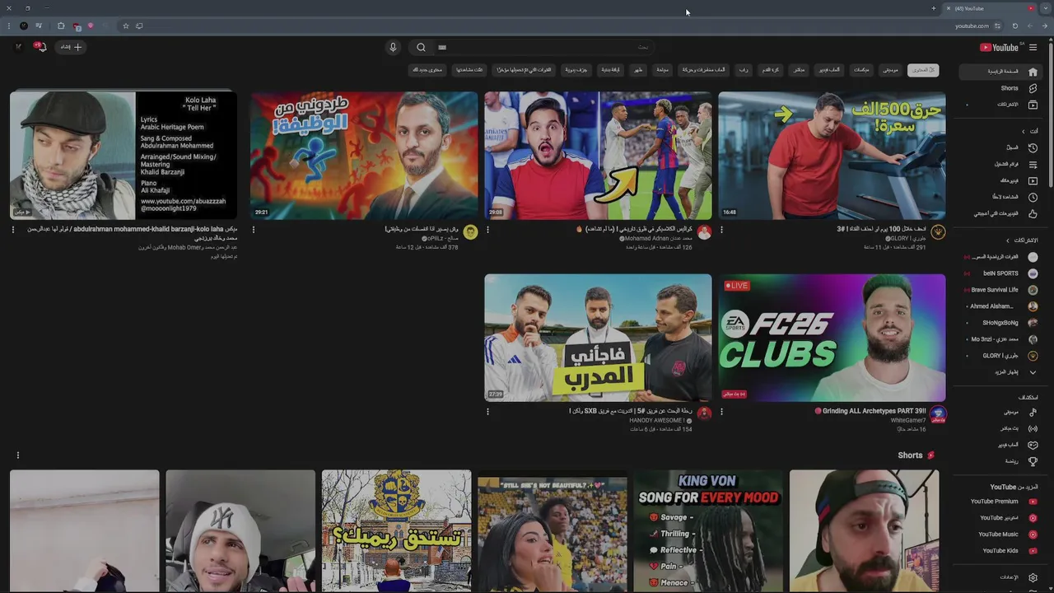Play the فاجأني المدرب video thumbnail
The width and height of the screenshot is (1054, 593).
(598, 338)
